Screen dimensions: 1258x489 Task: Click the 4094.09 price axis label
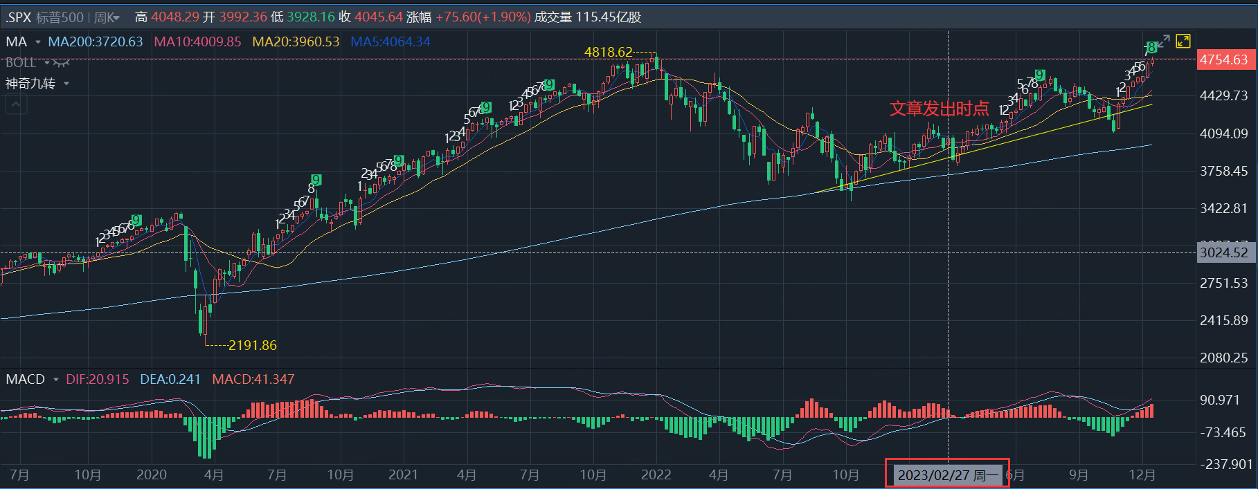[1224, 133]
